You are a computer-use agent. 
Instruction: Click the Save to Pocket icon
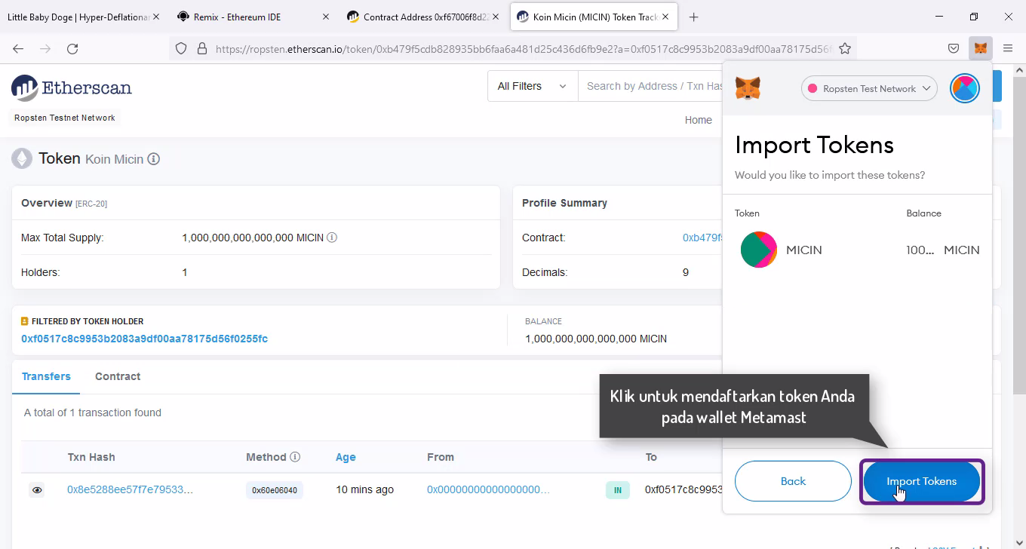(954, 48)
